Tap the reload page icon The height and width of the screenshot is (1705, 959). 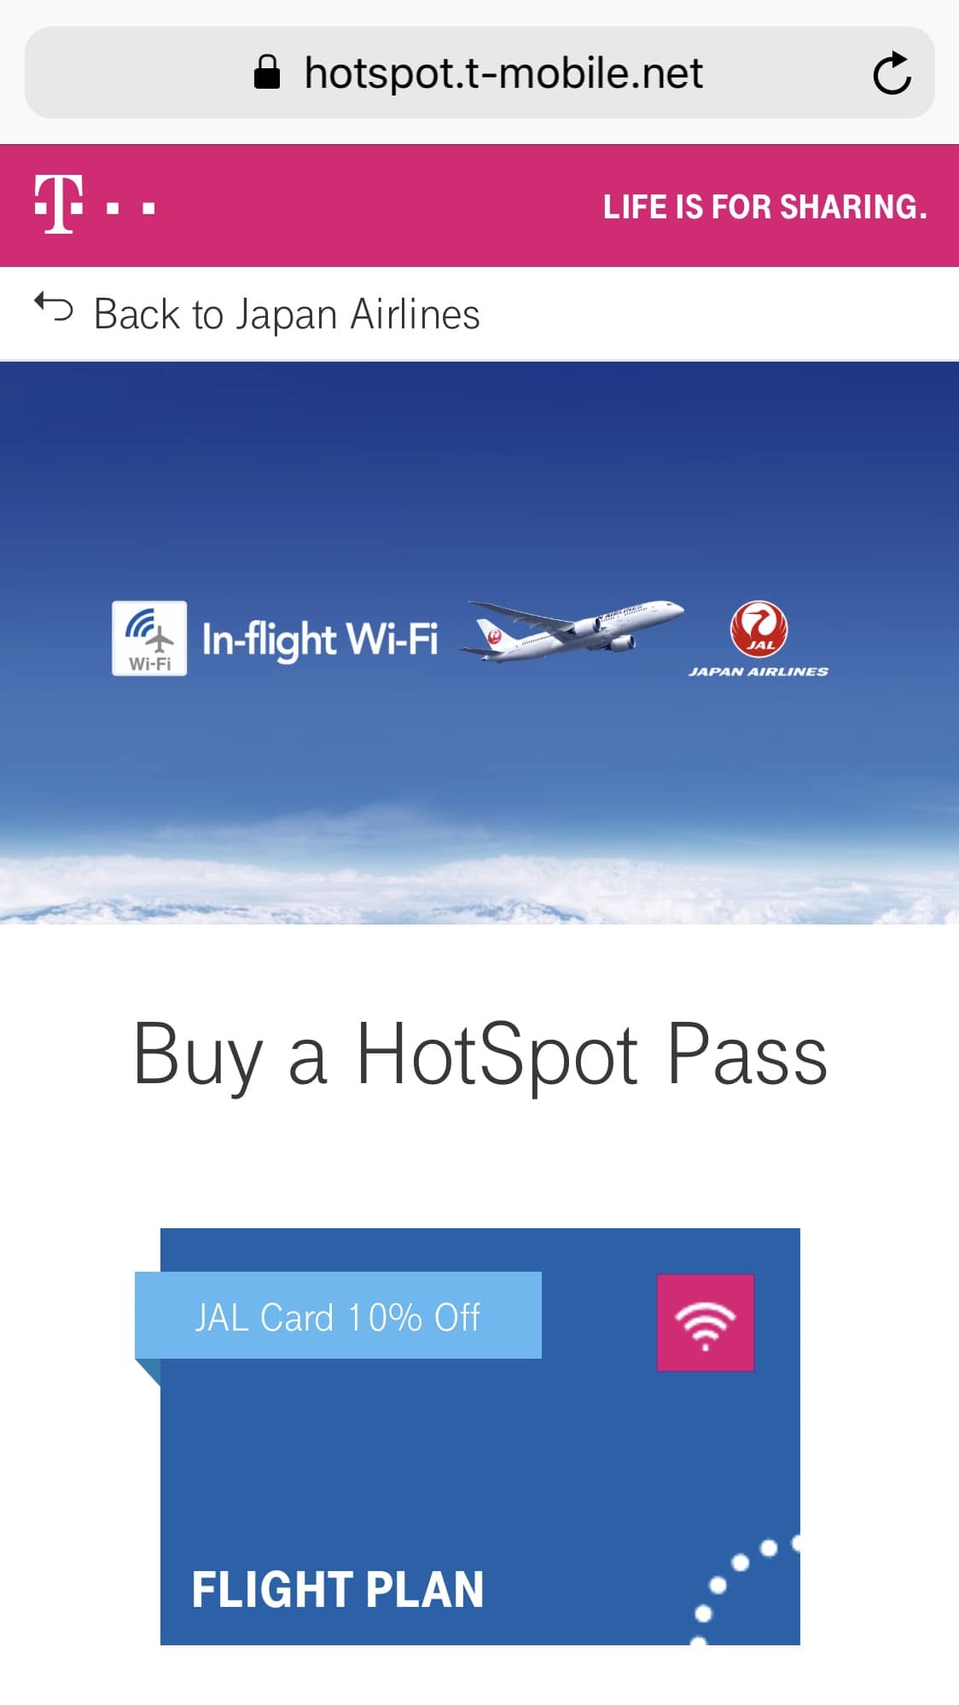(x=892, y=72)
